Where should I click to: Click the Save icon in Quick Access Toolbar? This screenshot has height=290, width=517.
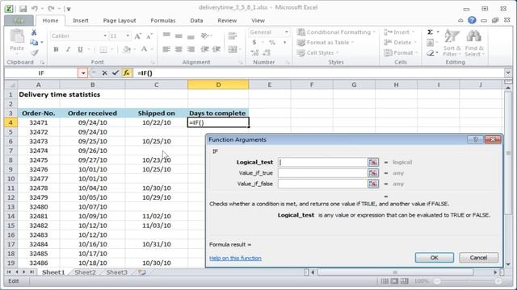tap(23, 9)
